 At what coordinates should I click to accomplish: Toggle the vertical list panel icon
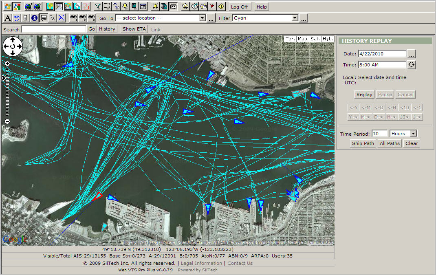tap(25, 18)
